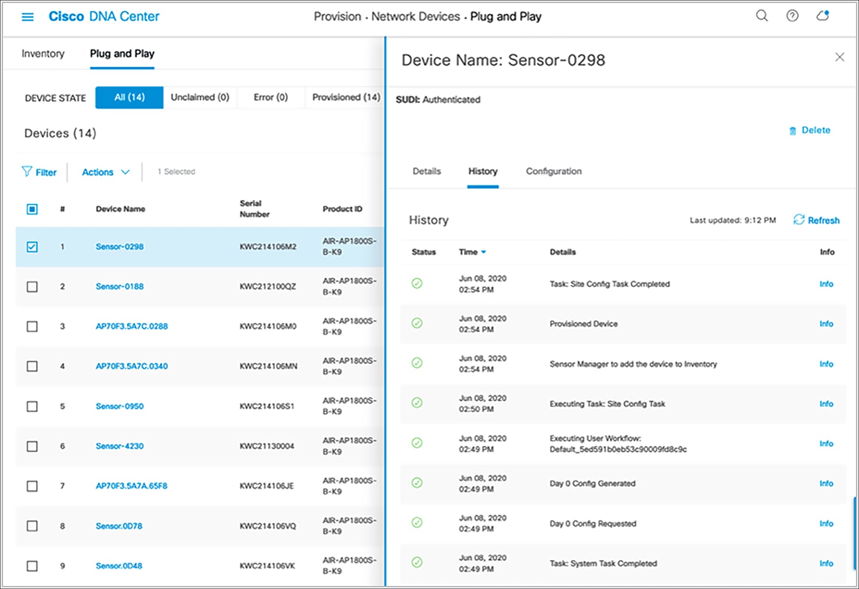Check the AP70F3.5A7C.0340 row checkbox

click(x=32, y=367)
